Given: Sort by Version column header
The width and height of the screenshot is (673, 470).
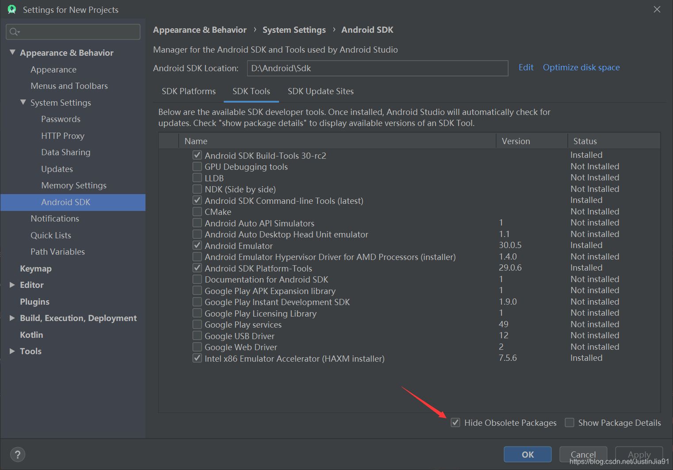Looking at the screenshot, I should point(532,141).
